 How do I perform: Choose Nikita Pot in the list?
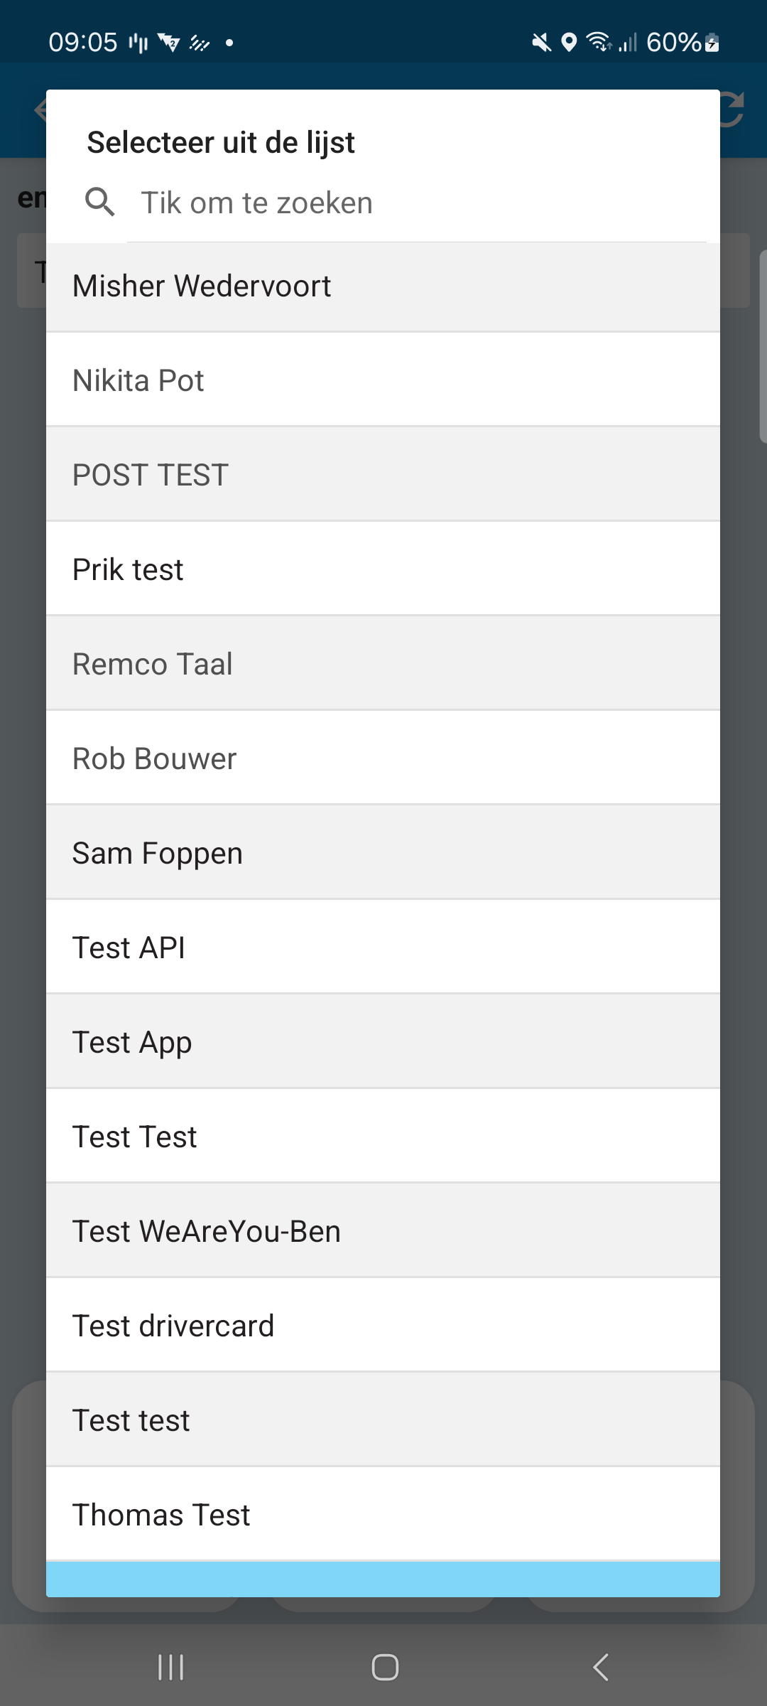click(383, 380)
